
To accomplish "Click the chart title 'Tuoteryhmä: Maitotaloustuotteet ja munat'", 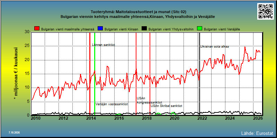I will 131,12.
